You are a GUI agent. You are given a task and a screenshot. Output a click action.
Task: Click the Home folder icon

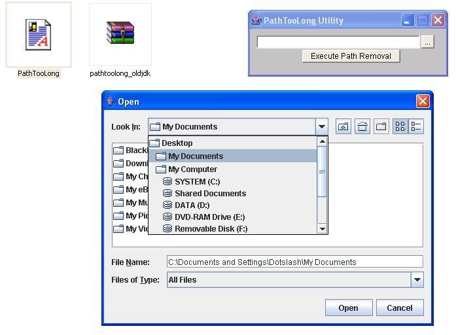(x=362, y=126)
